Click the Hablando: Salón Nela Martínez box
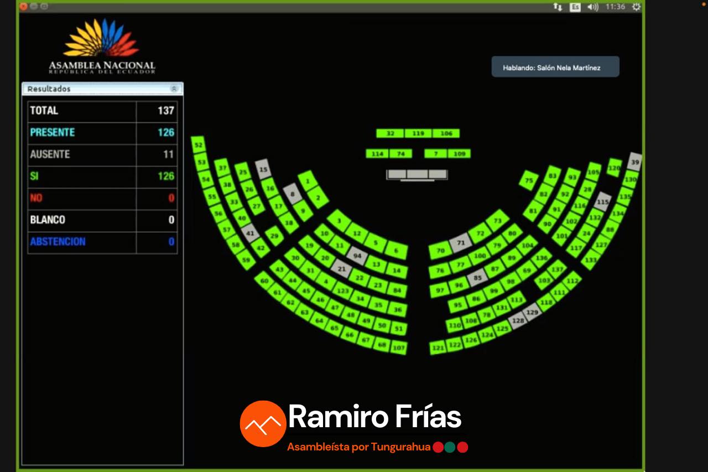Screen dimensions: 708x472 tap(555, 67)
